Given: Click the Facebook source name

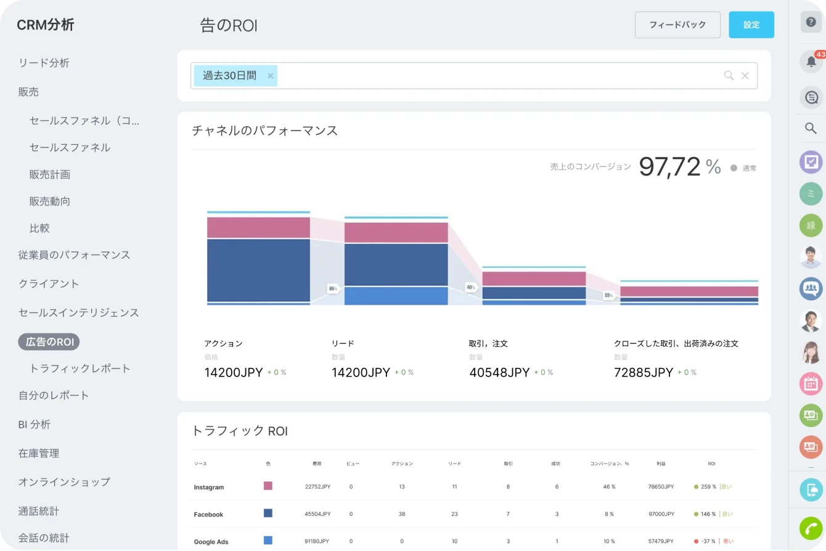Looking at the screenshot, I should pyautogui.click(x=208, y=514).
